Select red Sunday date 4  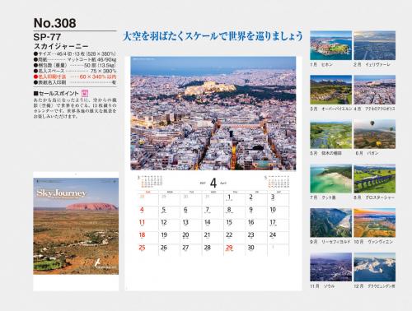tap(142, 210)
